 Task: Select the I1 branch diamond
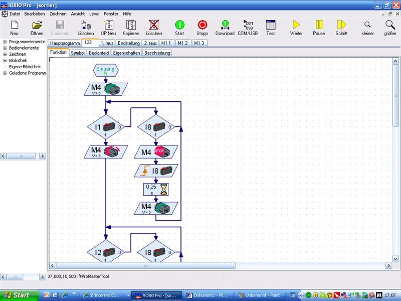[x=106, y=127]
